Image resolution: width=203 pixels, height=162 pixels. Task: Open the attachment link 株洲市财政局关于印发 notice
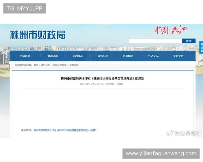click(65, 130)
